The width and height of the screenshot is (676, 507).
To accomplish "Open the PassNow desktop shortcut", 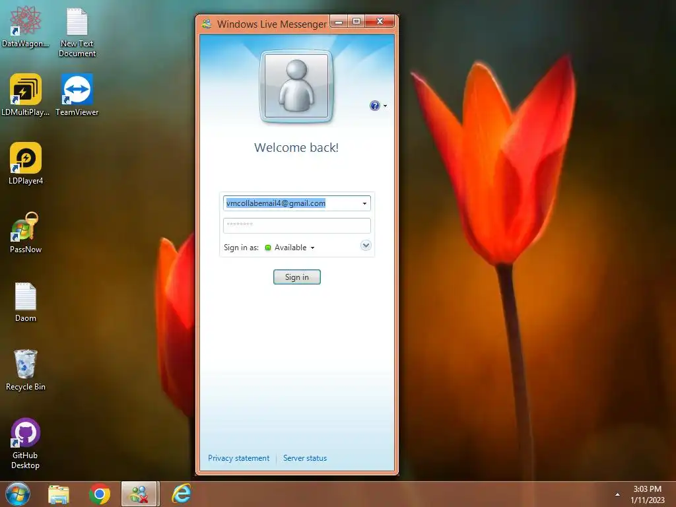I will coord(26,232).
